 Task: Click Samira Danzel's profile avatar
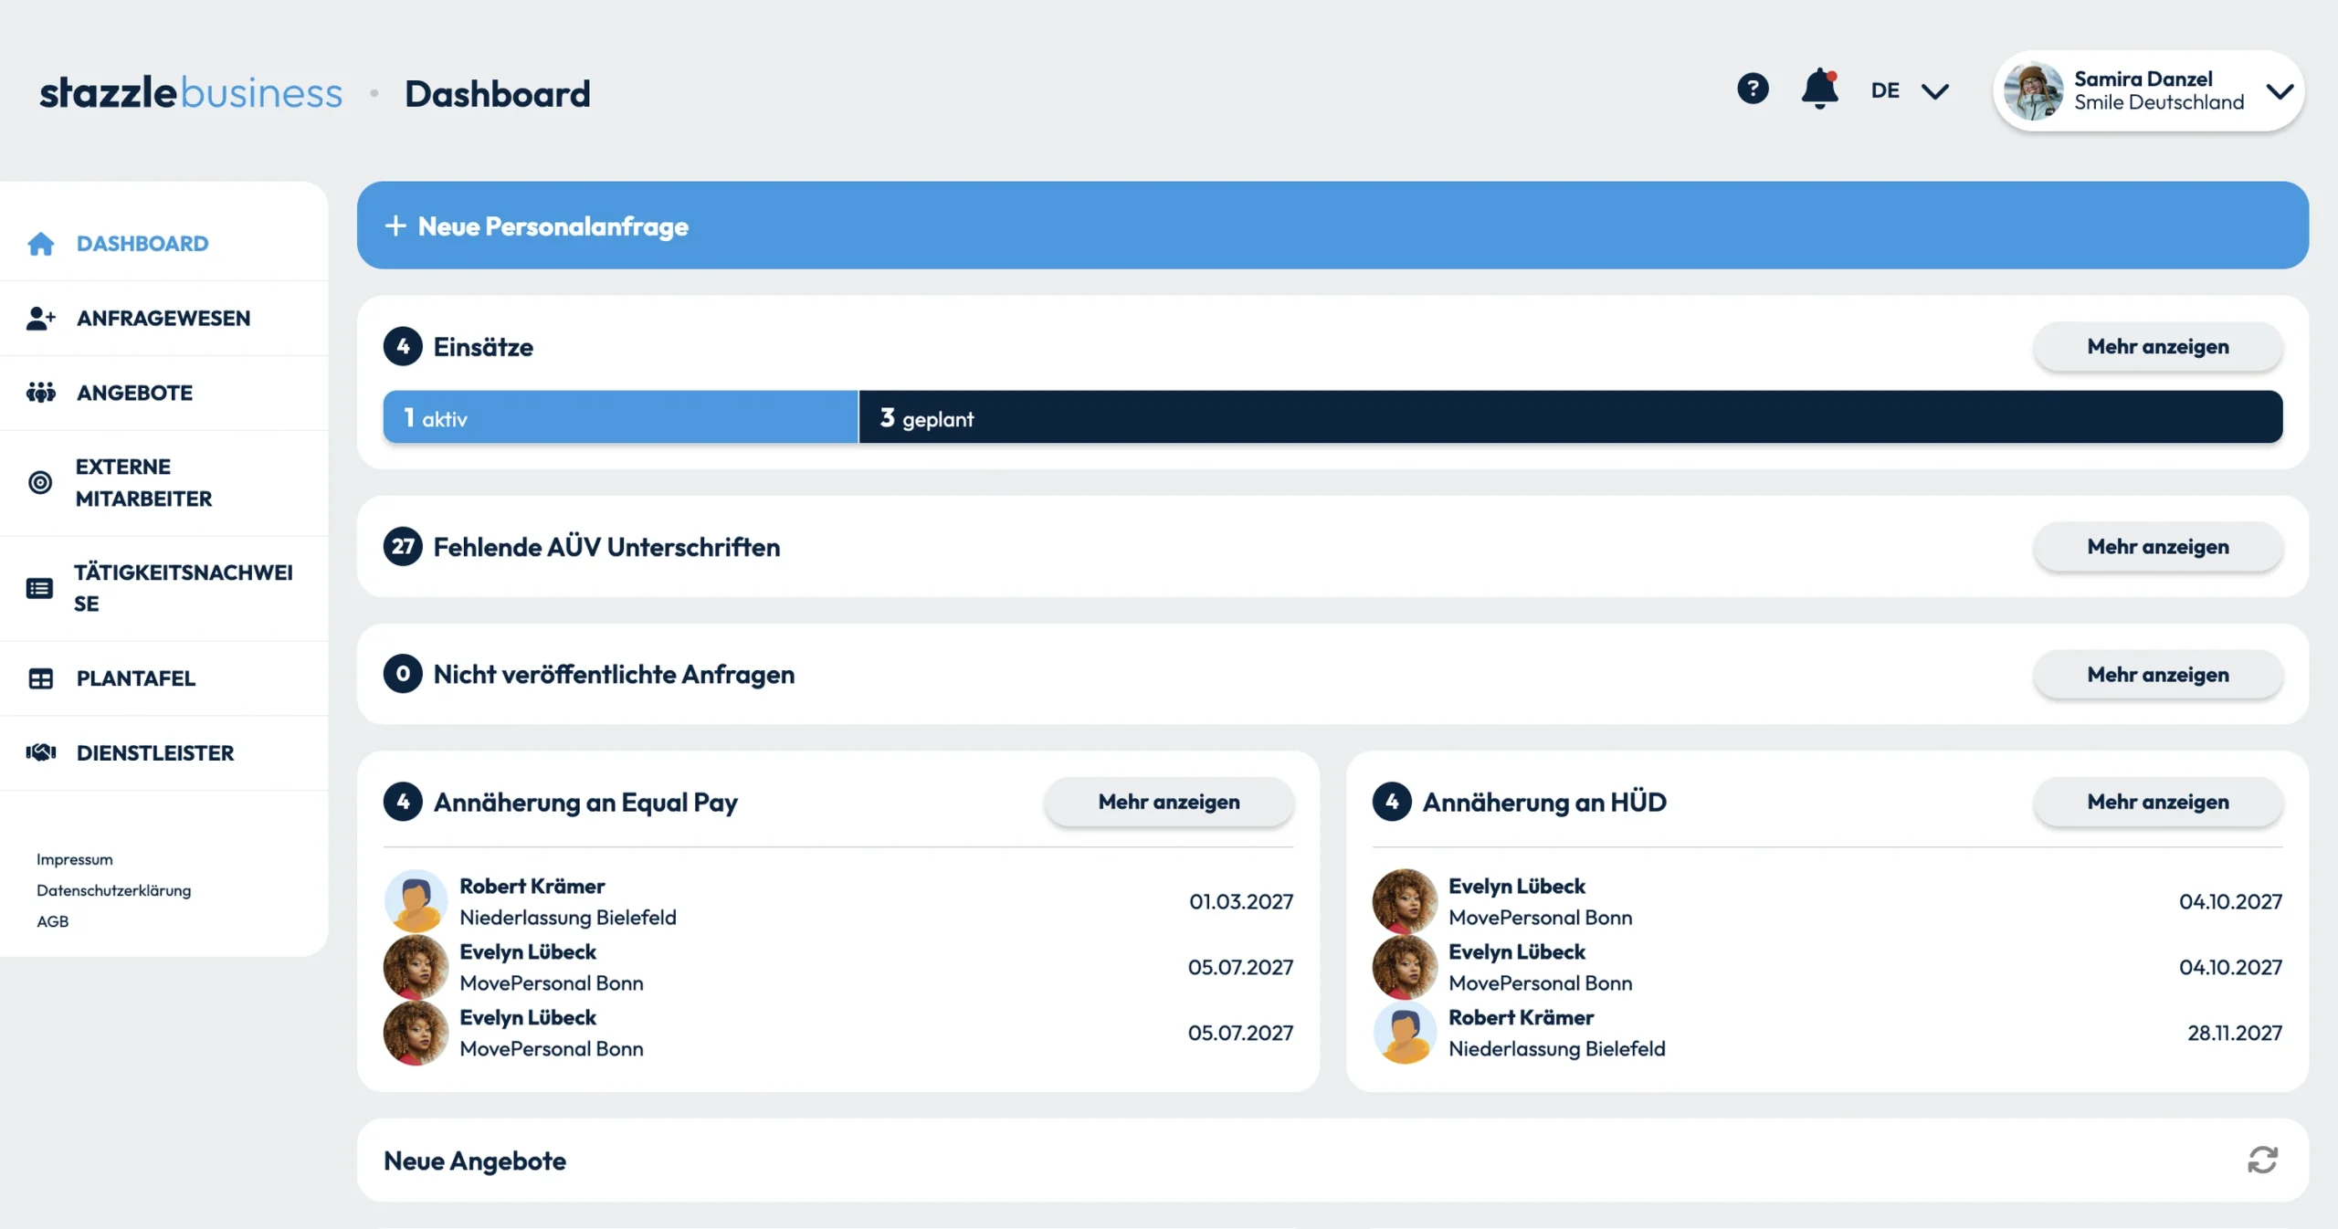point(2033,90)
